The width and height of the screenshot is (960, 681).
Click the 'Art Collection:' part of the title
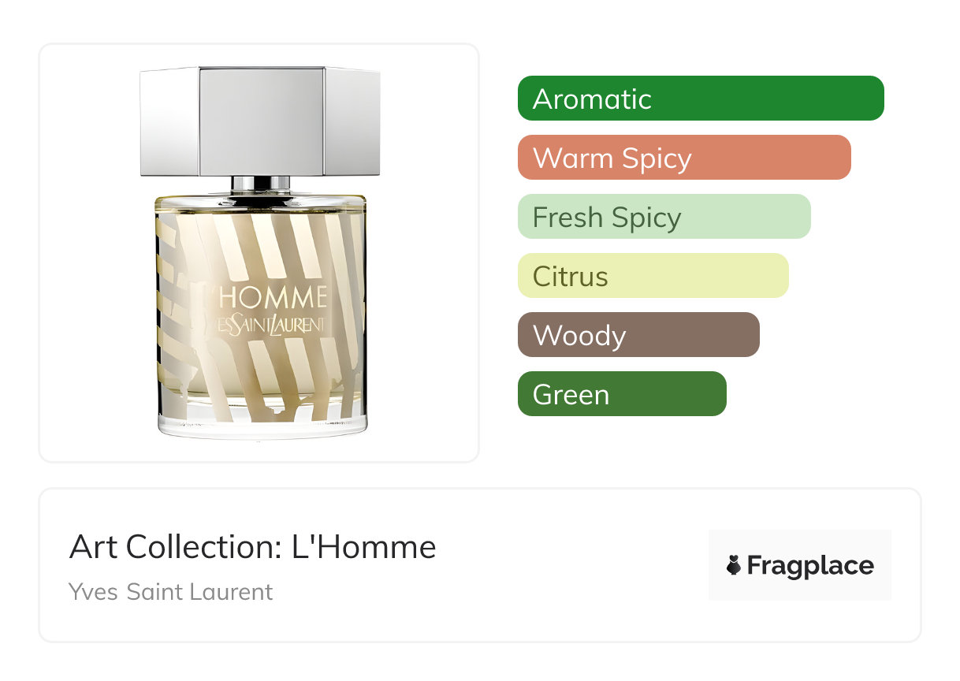pyautogui.click(x=177, y=547)
